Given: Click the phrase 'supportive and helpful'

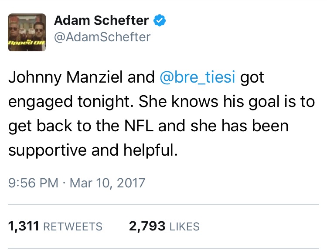Looking at the screenshot, I should [93, 150].
